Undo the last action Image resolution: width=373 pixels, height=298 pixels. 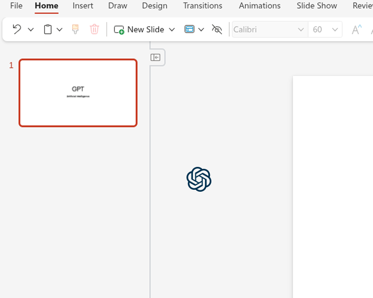pos(17,29)
